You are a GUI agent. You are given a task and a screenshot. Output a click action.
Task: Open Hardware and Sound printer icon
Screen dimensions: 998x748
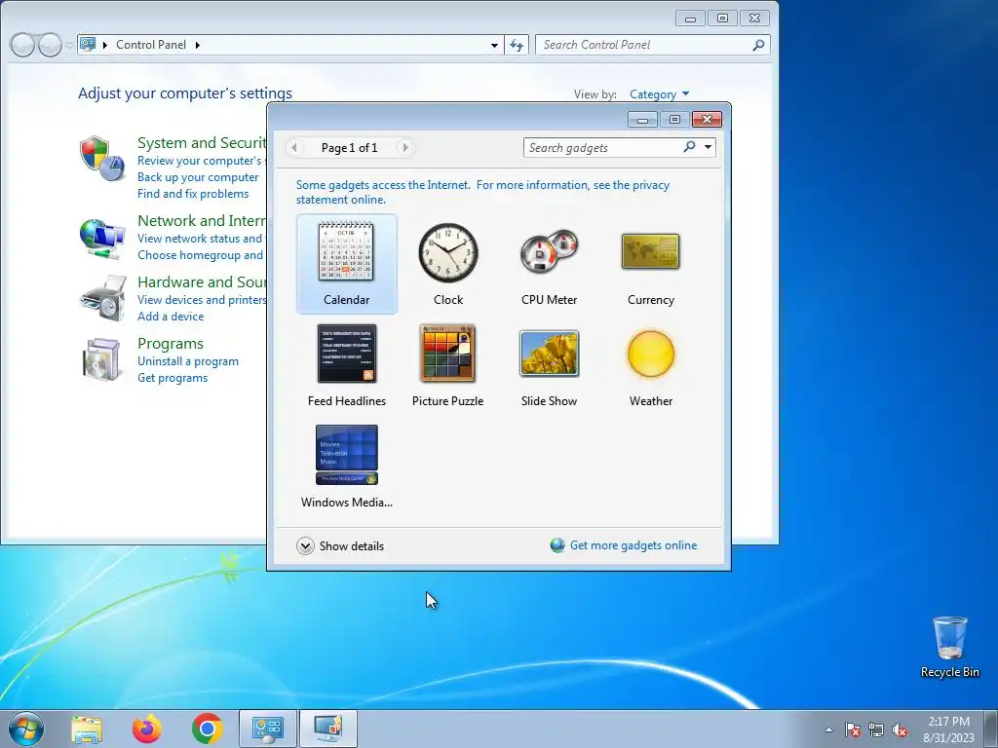[101, 298]
